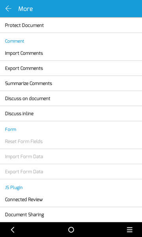Tap the disabled Reset Form Fields item

click(71, 141)
